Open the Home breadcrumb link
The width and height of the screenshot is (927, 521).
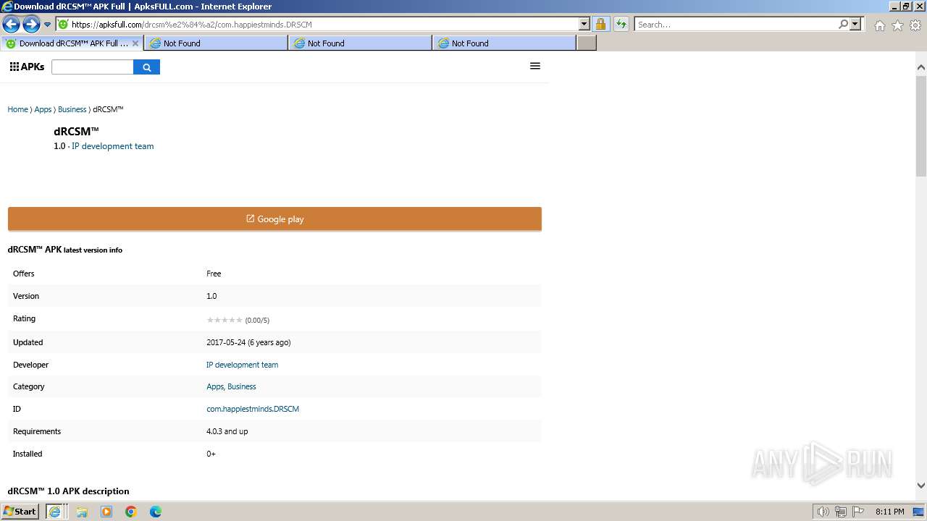[x=17, y=109]
